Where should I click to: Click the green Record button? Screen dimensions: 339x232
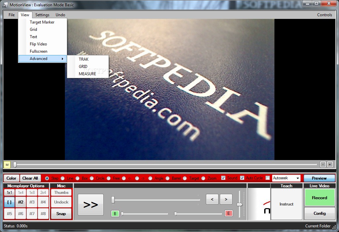tap(319, 198)
